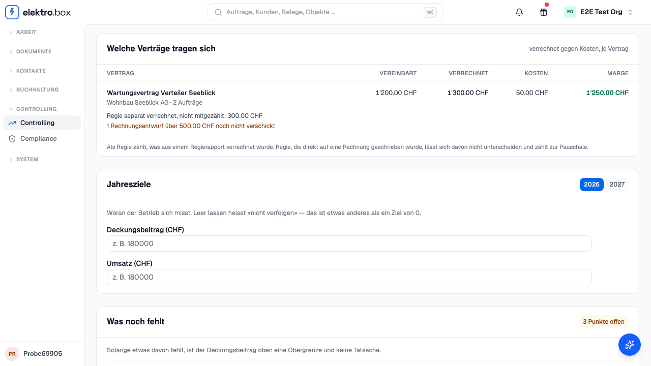Viewport: 651px width, 366px height.
Task: Click the VERRECHNET column header
Action: (468, 73)
